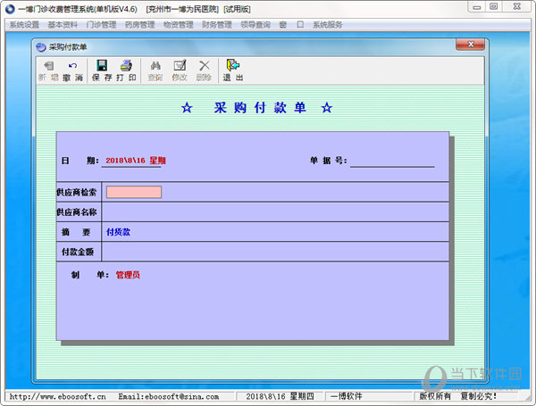Click the 修改 (Edit) toolbar icon
Screen dimensions: 536x406
[180, 70]
